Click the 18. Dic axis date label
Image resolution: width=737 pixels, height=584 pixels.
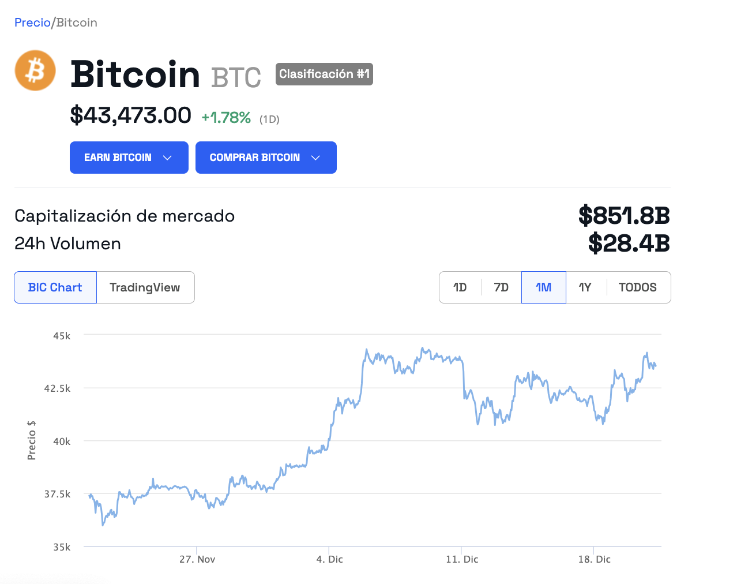click(x=594, y=559)
